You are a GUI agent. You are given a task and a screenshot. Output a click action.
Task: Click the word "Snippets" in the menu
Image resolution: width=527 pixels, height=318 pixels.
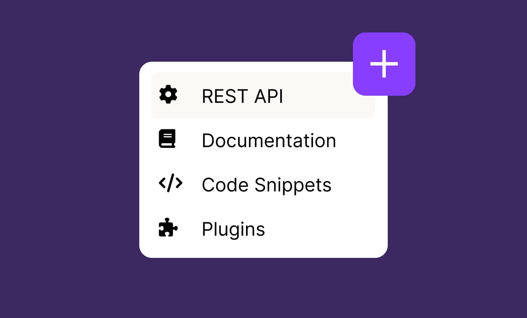(293, 185)
